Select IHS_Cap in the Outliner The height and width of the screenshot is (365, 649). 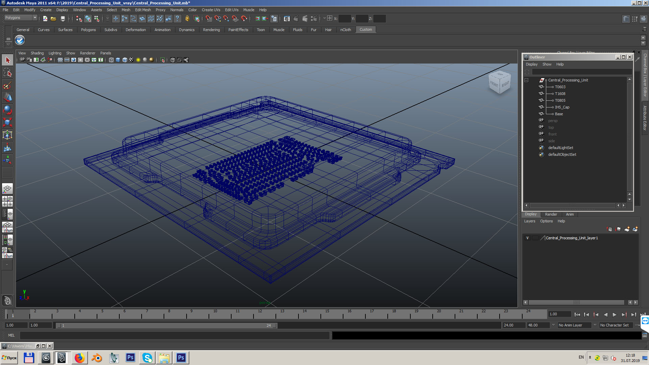pos(562,107)
